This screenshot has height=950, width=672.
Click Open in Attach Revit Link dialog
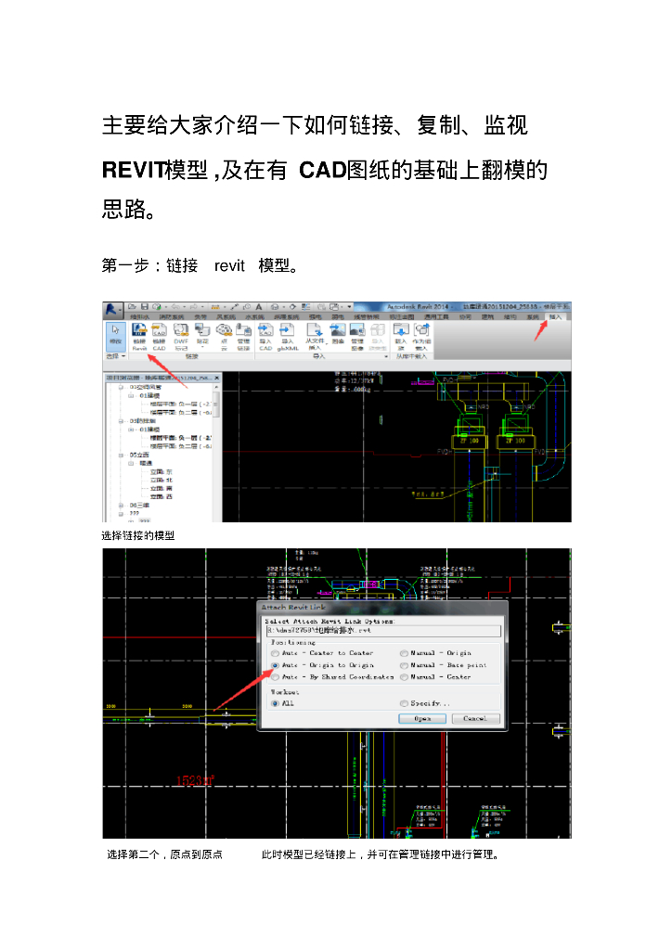422,719
